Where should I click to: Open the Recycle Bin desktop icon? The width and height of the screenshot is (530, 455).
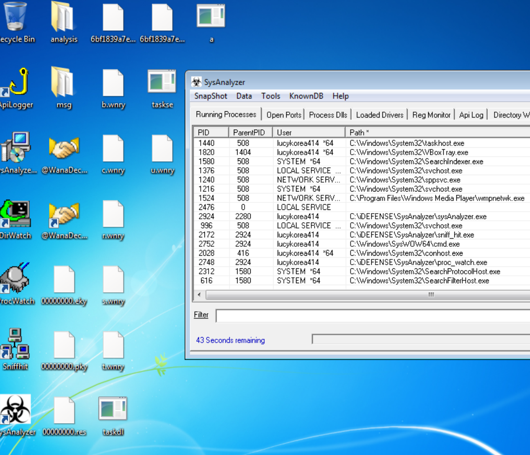tap(15, 23)
